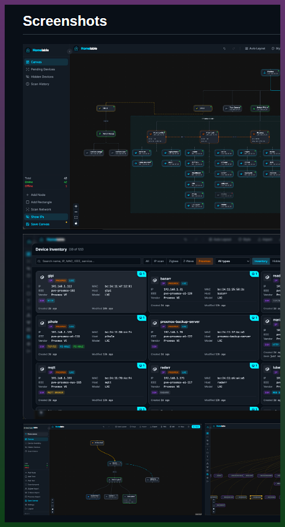Select the Proxmox filter tab
Image resolution: width=285 pixels, height=527 pixels.
click(x=204, y=261)
